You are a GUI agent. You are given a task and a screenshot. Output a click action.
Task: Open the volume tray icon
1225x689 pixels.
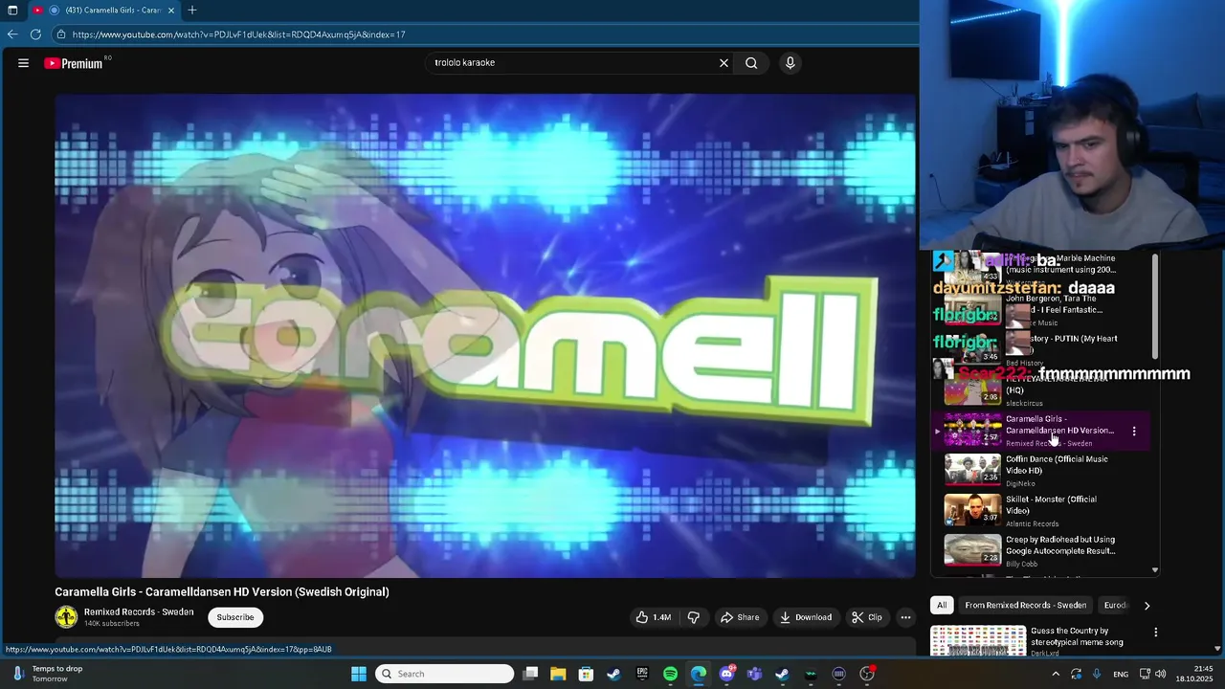(1161, 674)
